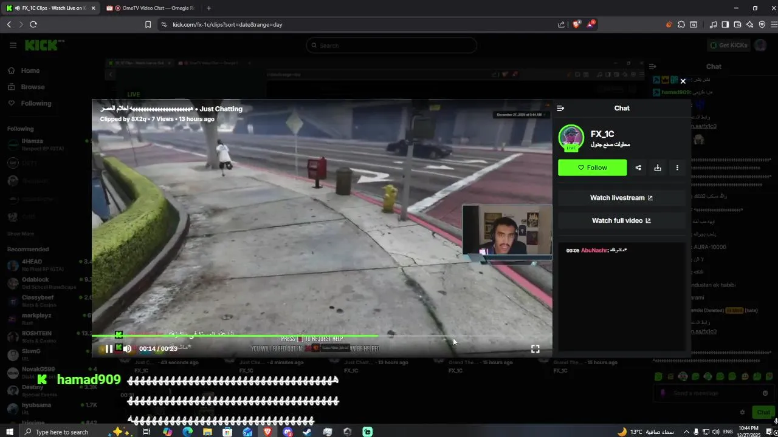This screenshot has width=778, height=437.
Task: Open Odablock recommended channel
Action: (x=47, y=283)
